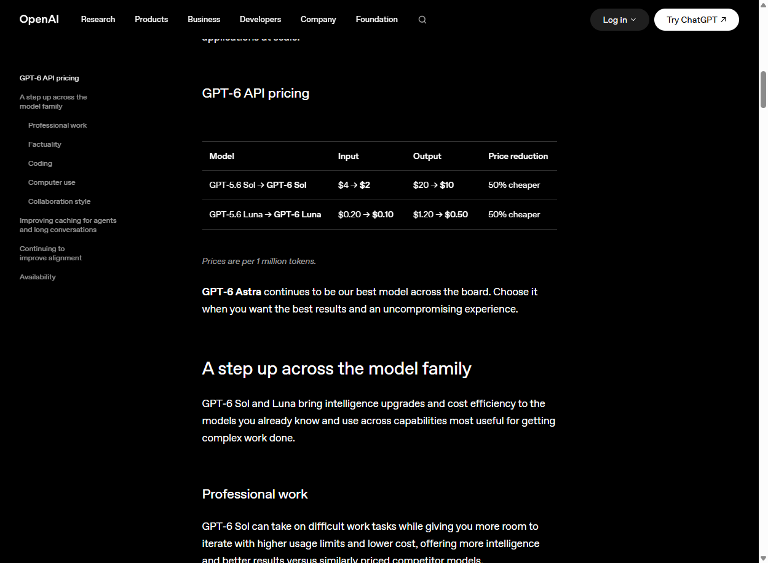Open Continuing to improve alignment link
Viewport: 768px width, 563px height.
(x=51, y=254)
